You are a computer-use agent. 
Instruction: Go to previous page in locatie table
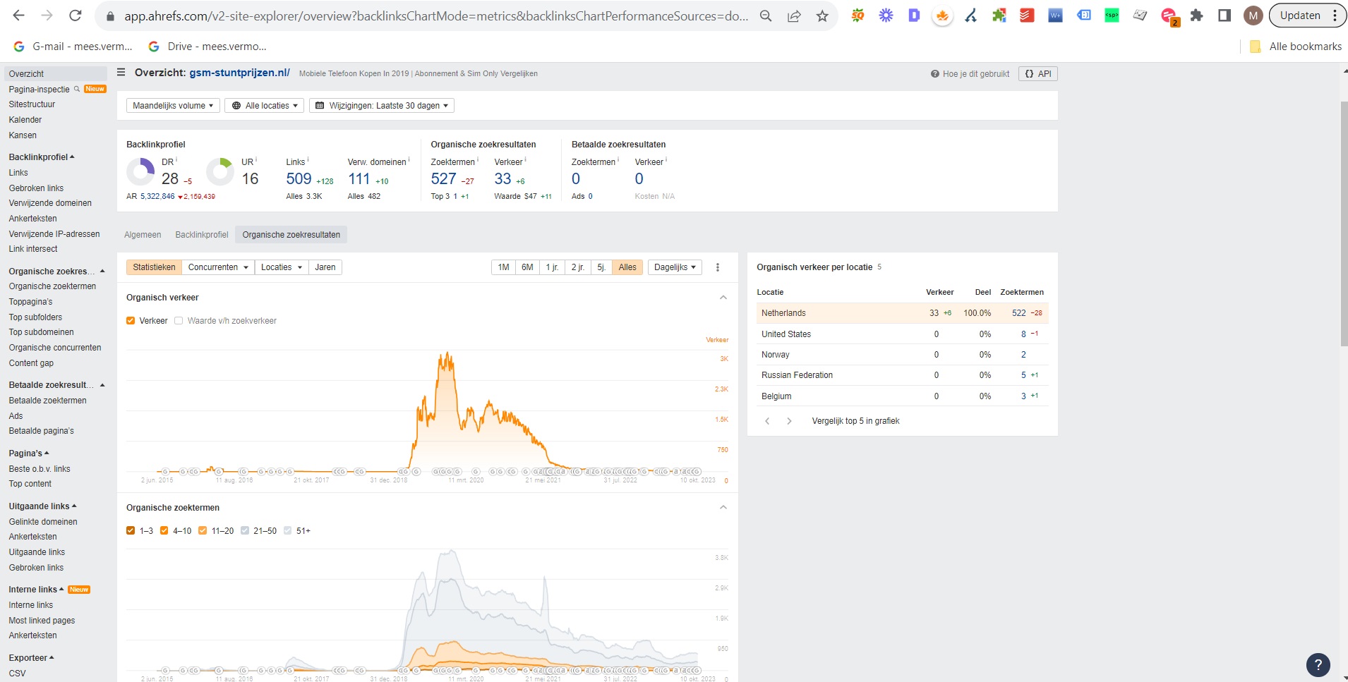(x=767, y=421)
